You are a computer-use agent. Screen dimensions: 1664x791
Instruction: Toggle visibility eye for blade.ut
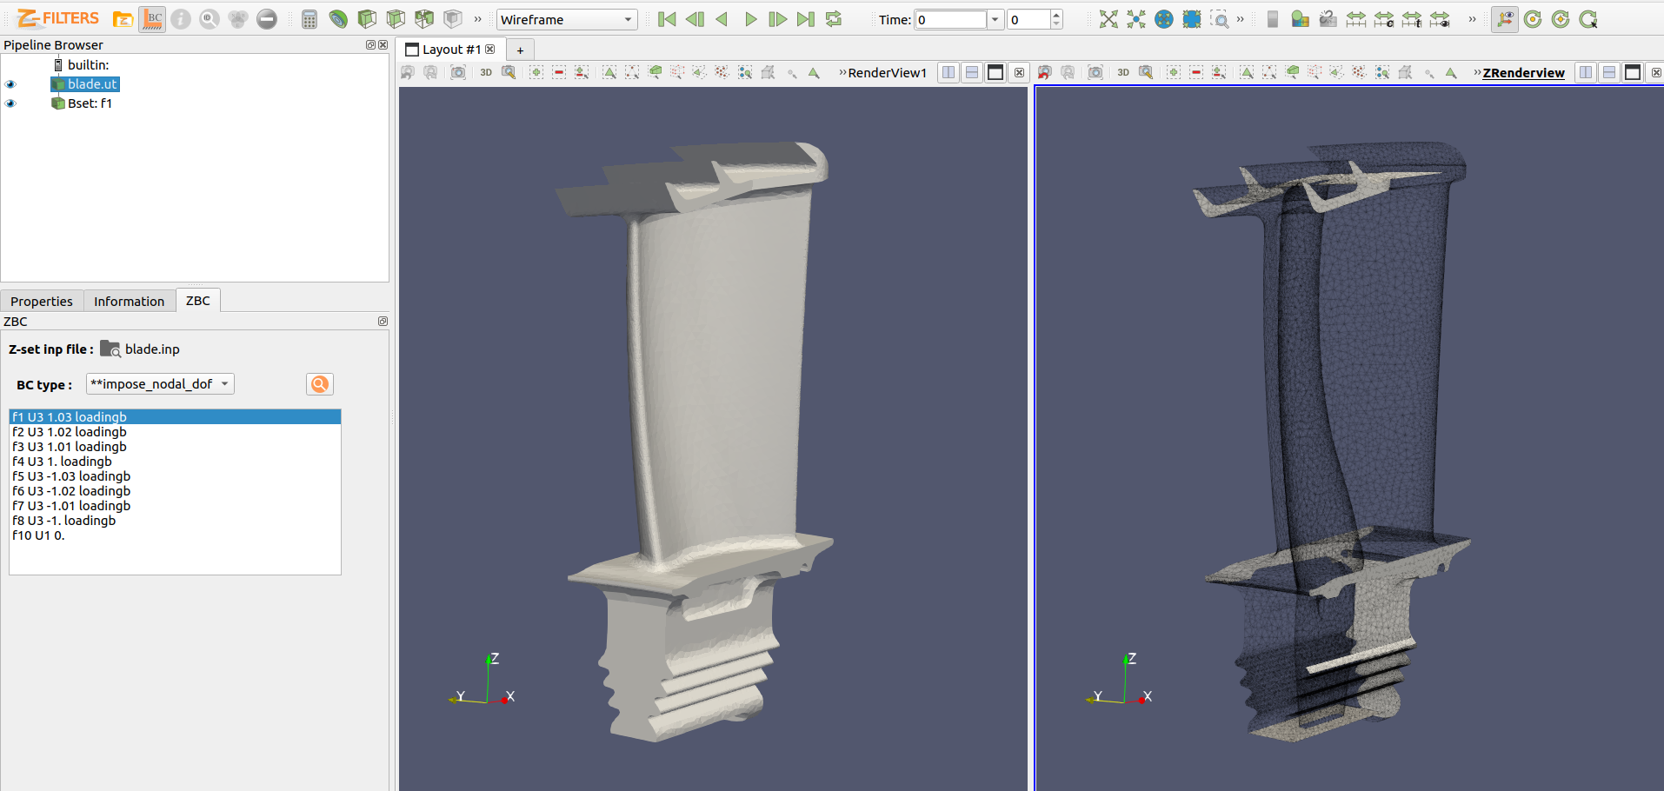click(x=10, y=84)
